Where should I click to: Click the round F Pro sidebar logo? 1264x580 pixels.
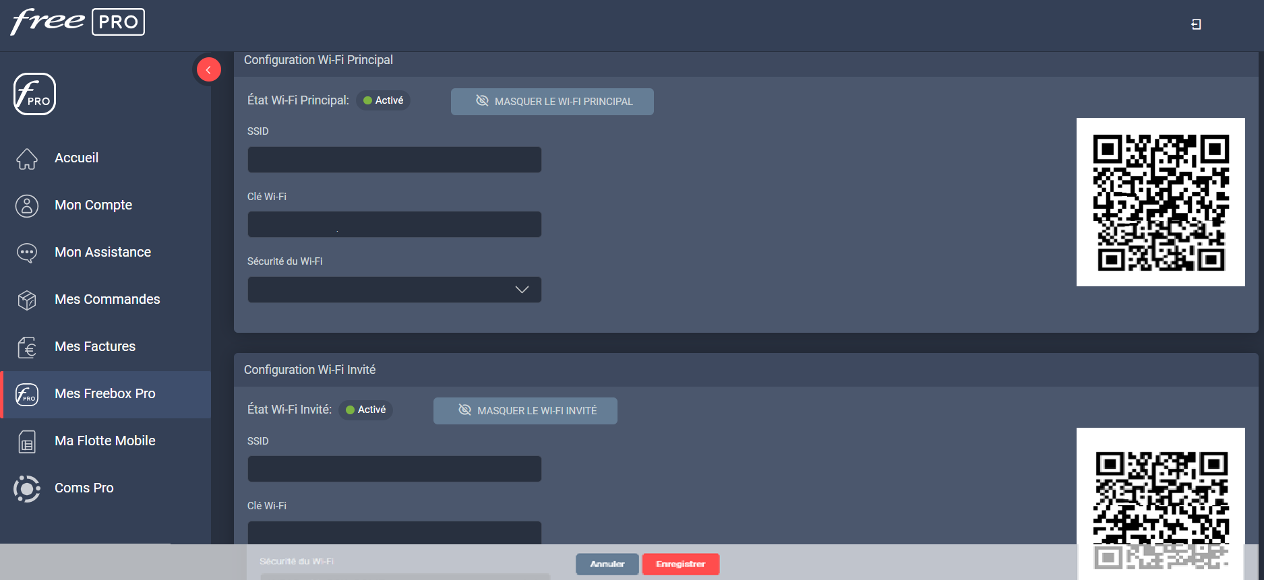(x=34, y=94)
